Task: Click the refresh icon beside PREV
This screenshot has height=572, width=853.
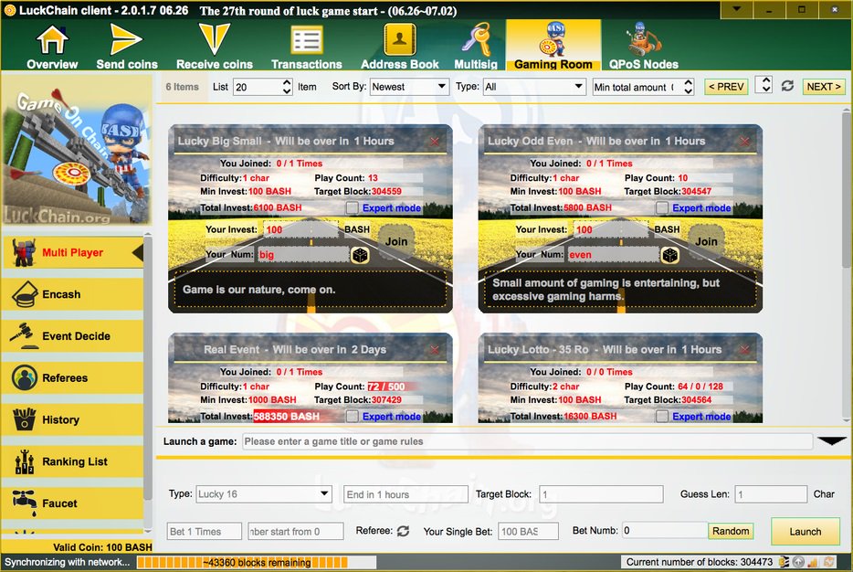Action: pyautogui.click(x=787, y=86)
